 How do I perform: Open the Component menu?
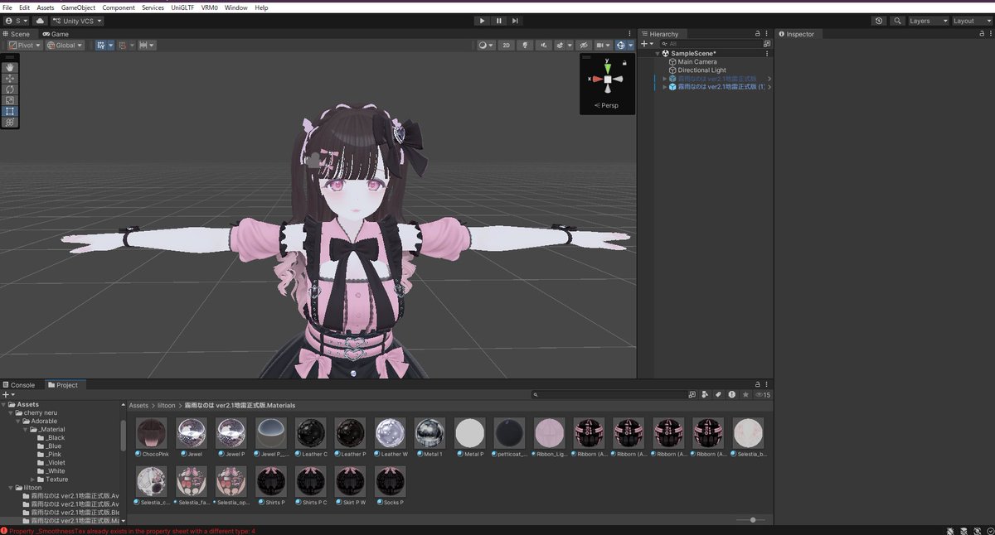(119, 7)
